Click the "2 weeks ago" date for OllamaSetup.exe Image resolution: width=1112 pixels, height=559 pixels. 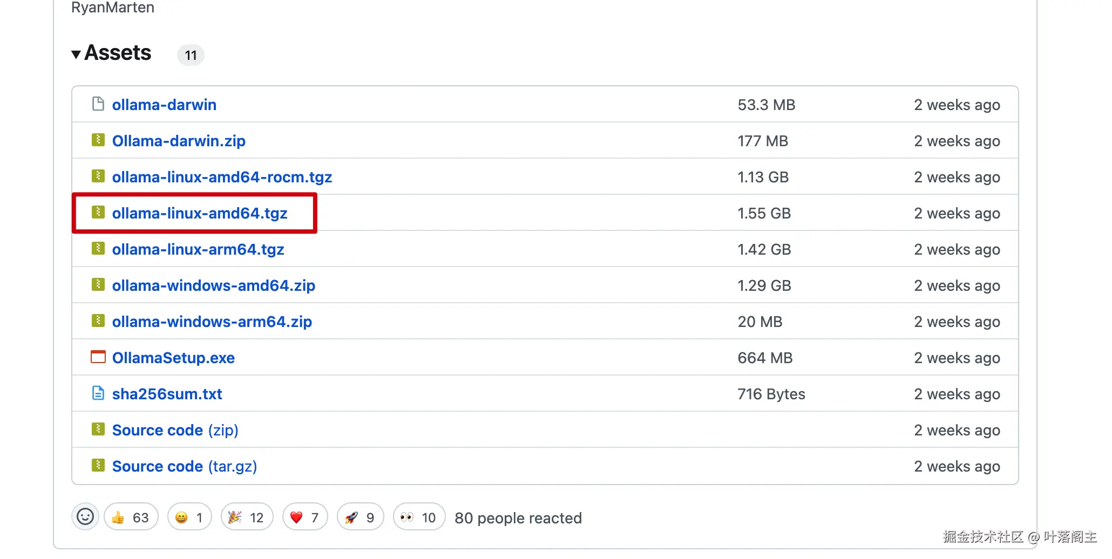(957, 358)
